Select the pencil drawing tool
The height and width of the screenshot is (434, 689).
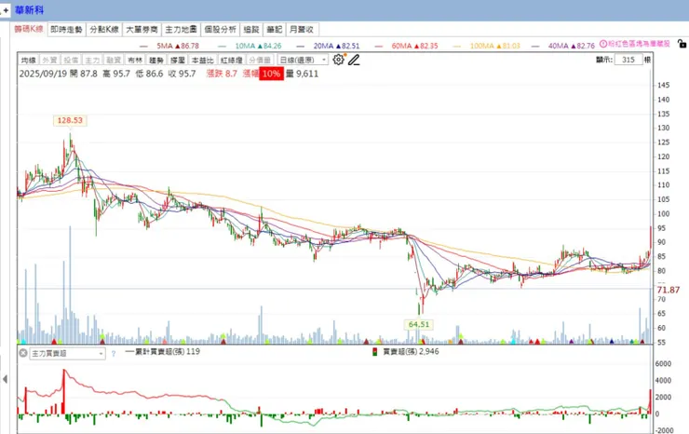tap(354, 60)
